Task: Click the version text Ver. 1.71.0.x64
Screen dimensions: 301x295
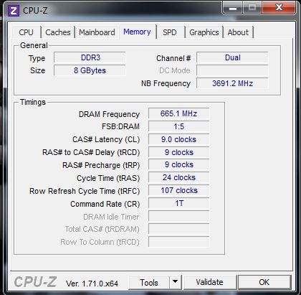Action: coord(92,284)
